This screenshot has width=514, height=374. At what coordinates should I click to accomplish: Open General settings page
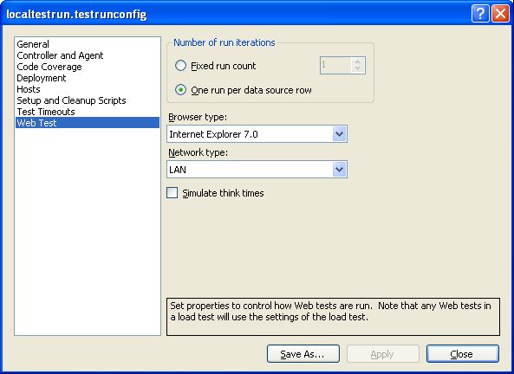pos(33,44)
